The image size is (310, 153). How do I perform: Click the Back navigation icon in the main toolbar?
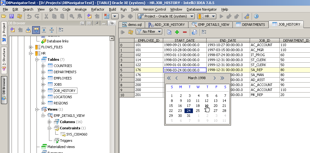pyautogui.click(x=89, y=16)
